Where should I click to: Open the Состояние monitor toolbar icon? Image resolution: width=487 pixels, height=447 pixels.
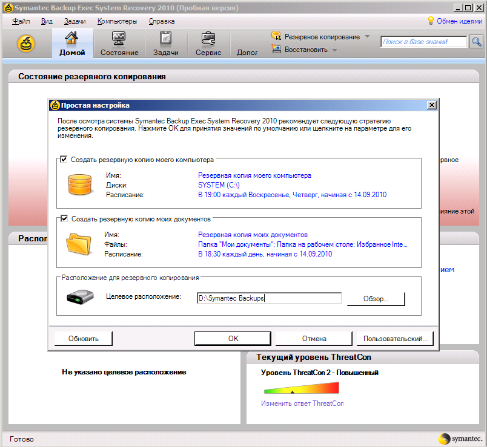pyautogui.click(x=119, y=39)
